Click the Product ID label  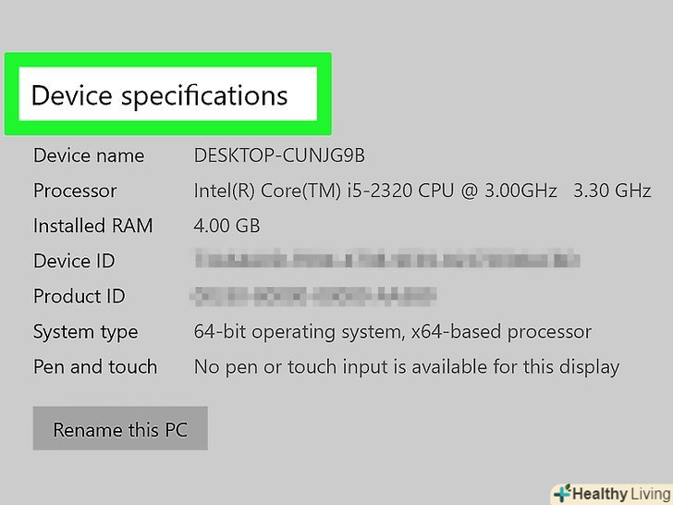click(80, 296)
